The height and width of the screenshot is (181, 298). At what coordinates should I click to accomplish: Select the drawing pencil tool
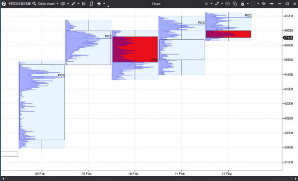74,4
